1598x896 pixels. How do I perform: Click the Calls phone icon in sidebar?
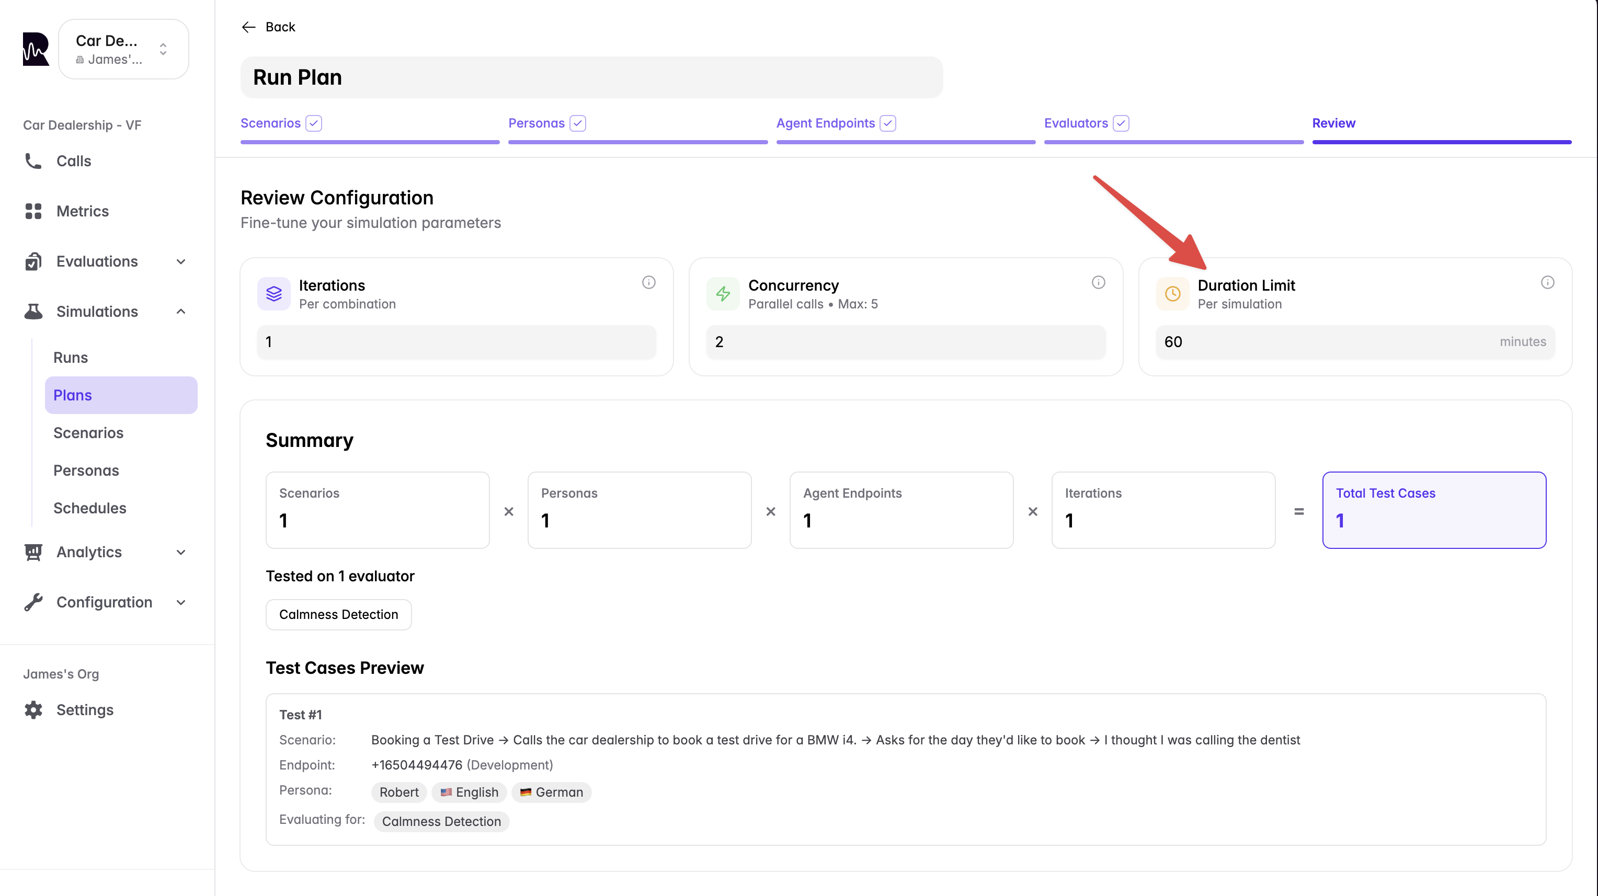[x=33, y=161]
